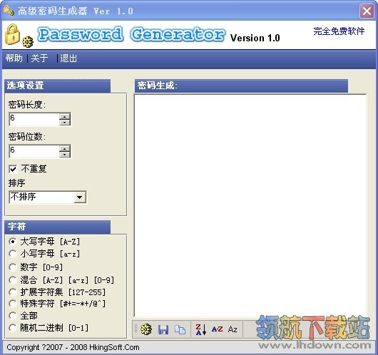This screenshot has height=355, width=378.
Task: Click the padlock logo icon in the banner
Action: [x=12, y=34]
